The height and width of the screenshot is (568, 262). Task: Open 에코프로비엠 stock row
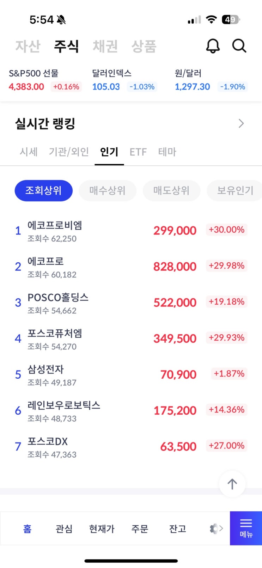[x=131, y=231]
